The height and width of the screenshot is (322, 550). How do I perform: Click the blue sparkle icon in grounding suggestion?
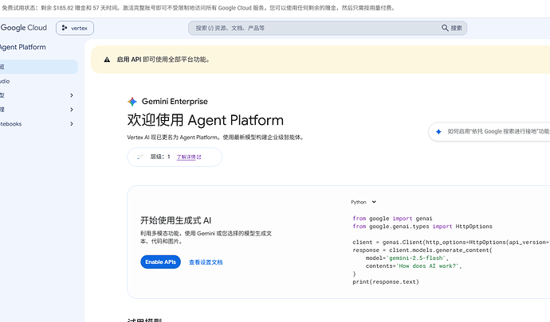[438, 132]
